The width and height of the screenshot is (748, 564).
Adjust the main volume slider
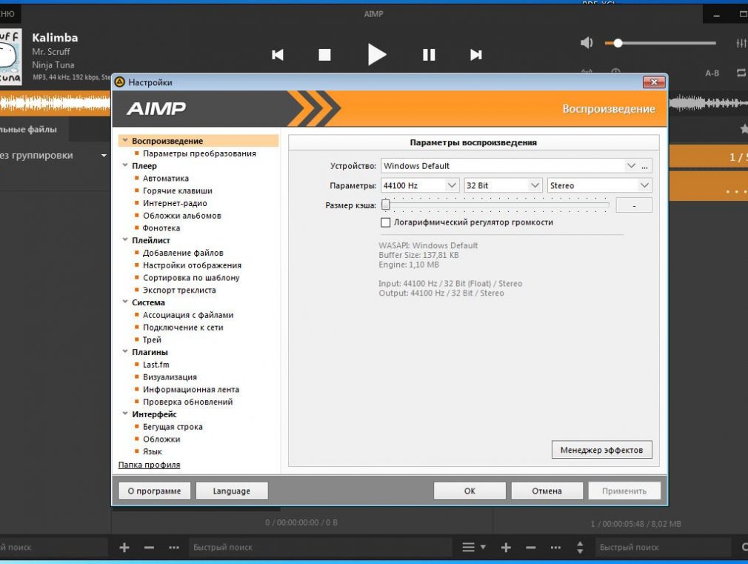point(660,43)
